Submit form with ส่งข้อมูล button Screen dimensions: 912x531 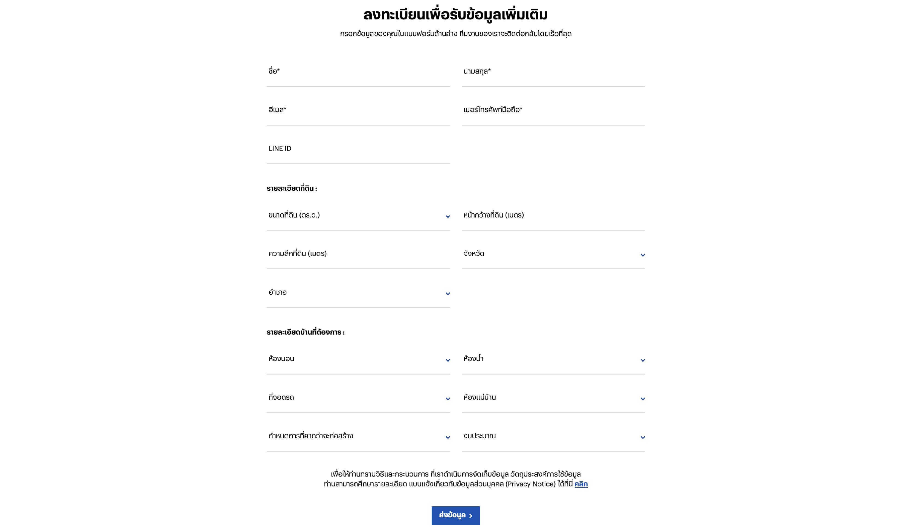(456, 515)
